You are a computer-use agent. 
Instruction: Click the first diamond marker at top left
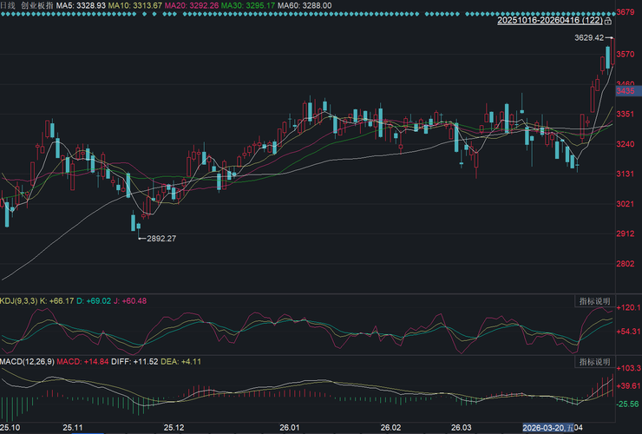[4, 16]
